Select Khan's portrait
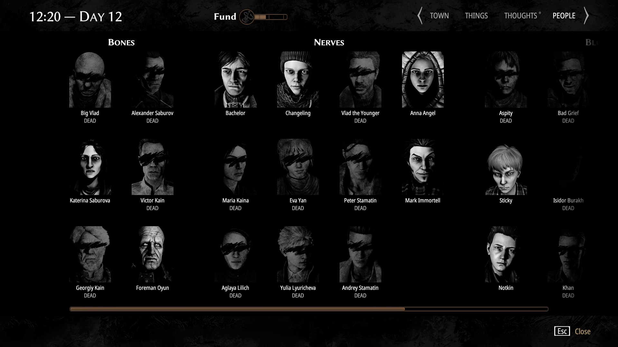The height and width of the screenshot is (347, 618). click(x=568, y=254)
